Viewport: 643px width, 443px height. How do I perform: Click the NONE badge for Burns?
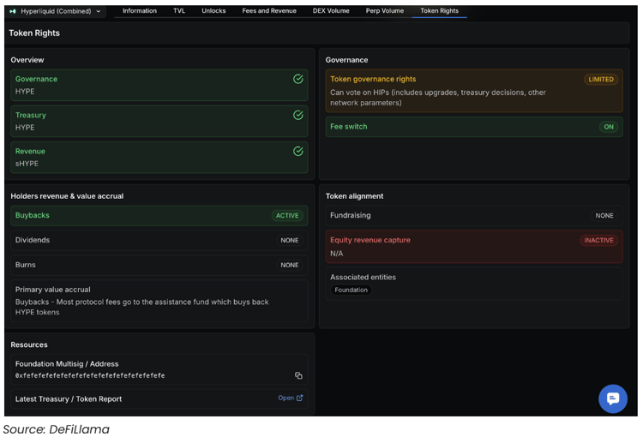[290, 265]
